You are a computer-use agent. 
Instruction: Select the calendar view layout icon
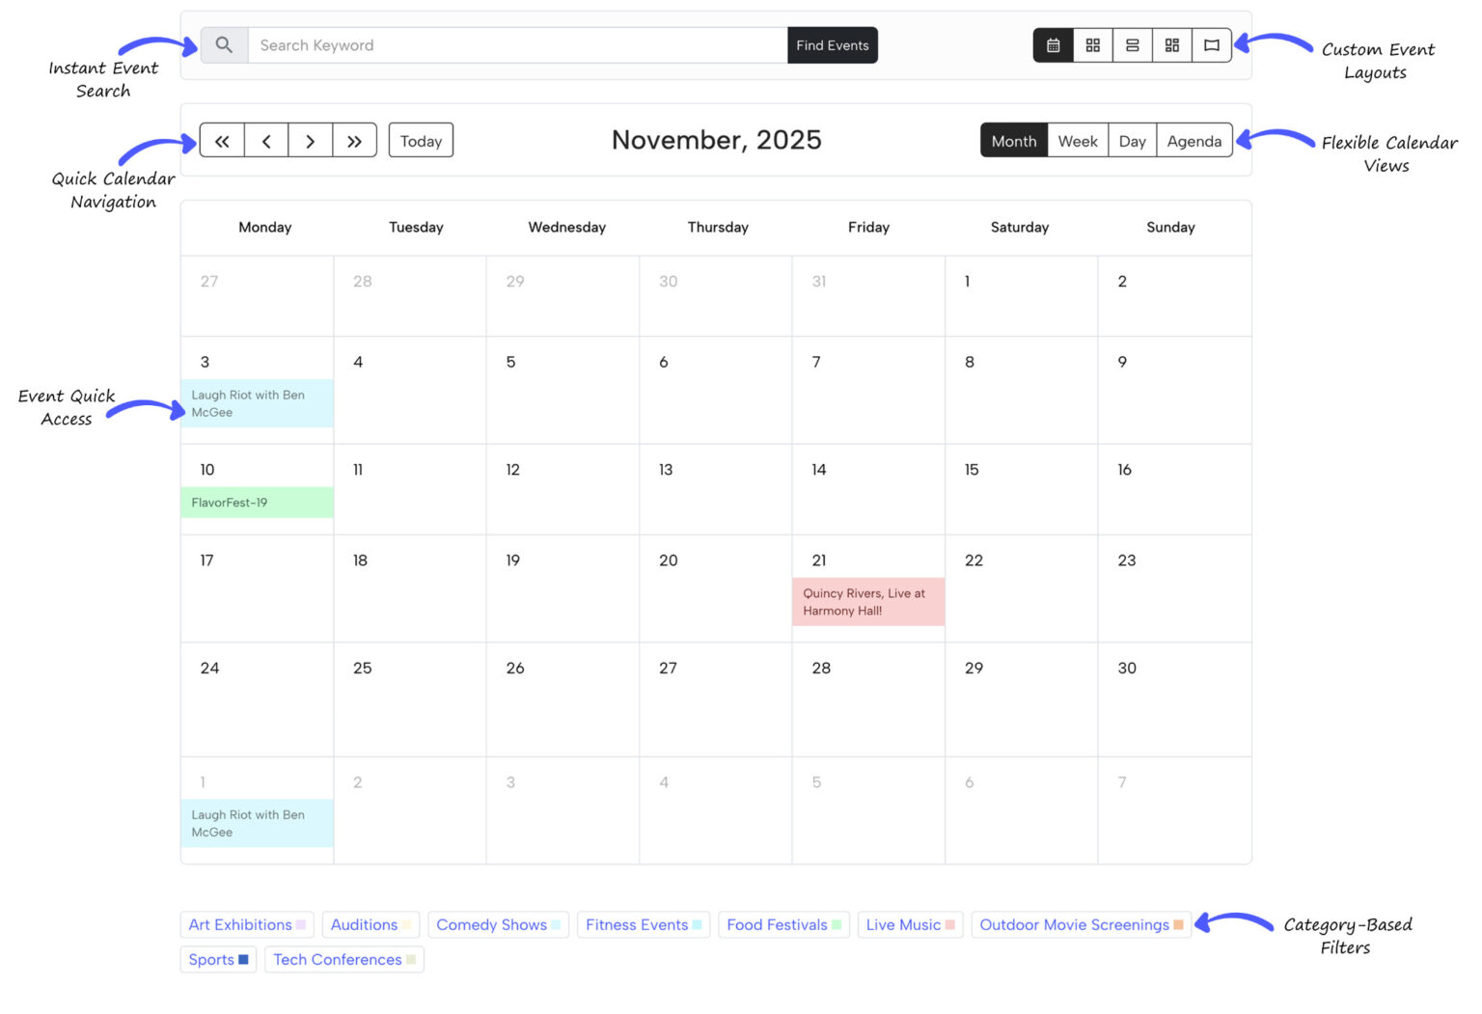tap(1053, 44)
